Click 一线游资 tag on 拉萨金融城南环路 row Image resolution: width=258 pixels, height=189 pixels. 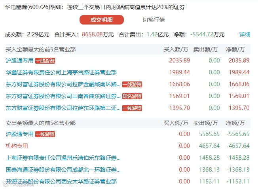point(132,85)
